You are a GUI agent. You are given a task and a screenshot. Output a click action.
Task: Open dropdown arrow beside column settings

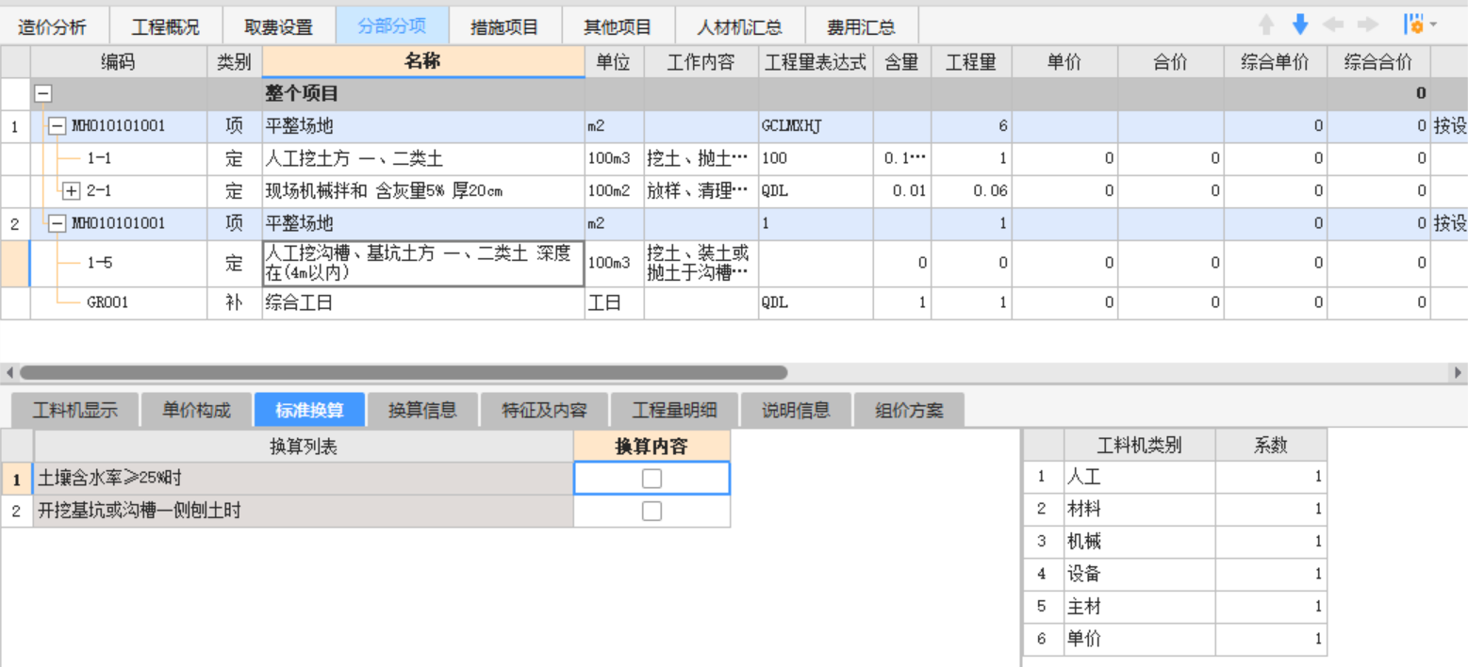(1434, 25)
